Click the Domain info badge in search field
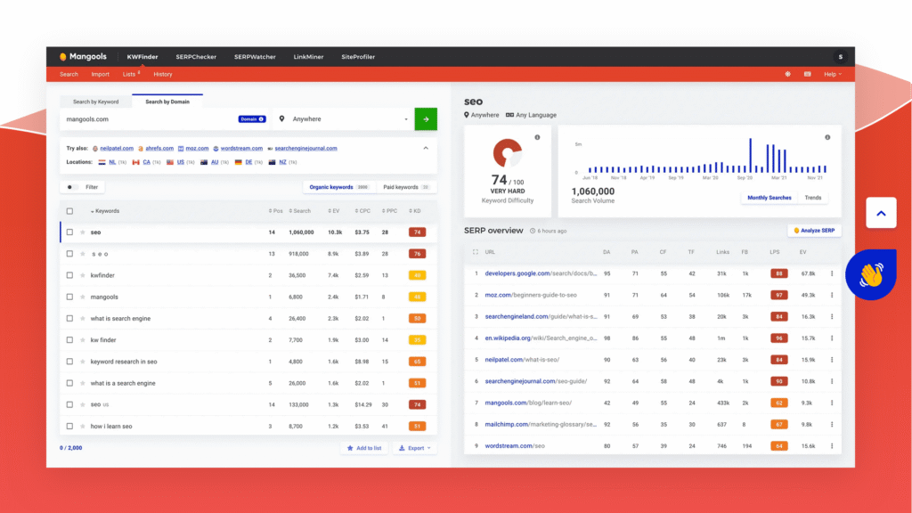The height and width of the screenshot is (513, 912). tap(252, 119)
